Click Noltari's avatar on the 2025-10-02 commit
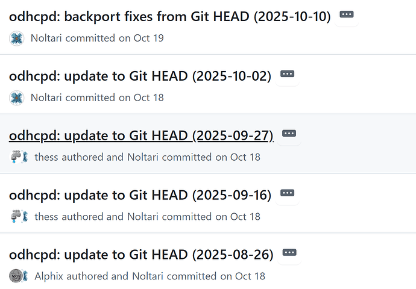This screenshot has width=416, height=289. coord(16,98)
